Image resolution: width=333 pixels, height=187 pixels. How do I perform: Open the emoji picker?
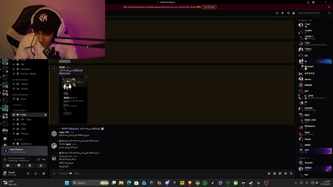(x=286, y=173)
